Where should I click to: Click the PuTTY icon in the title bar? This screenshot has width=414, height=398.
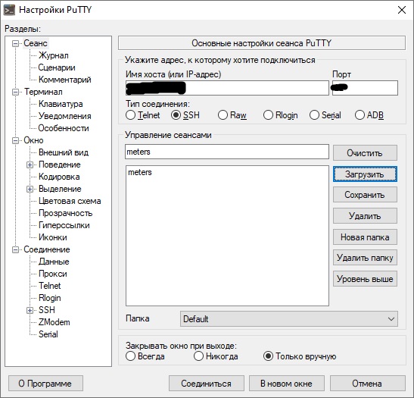click(9, 10)
